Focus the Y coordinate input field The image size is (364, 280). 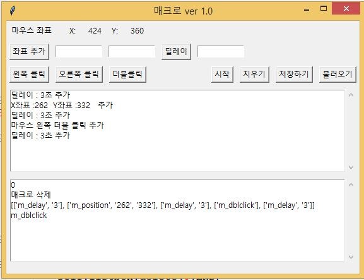coord(132,52)
